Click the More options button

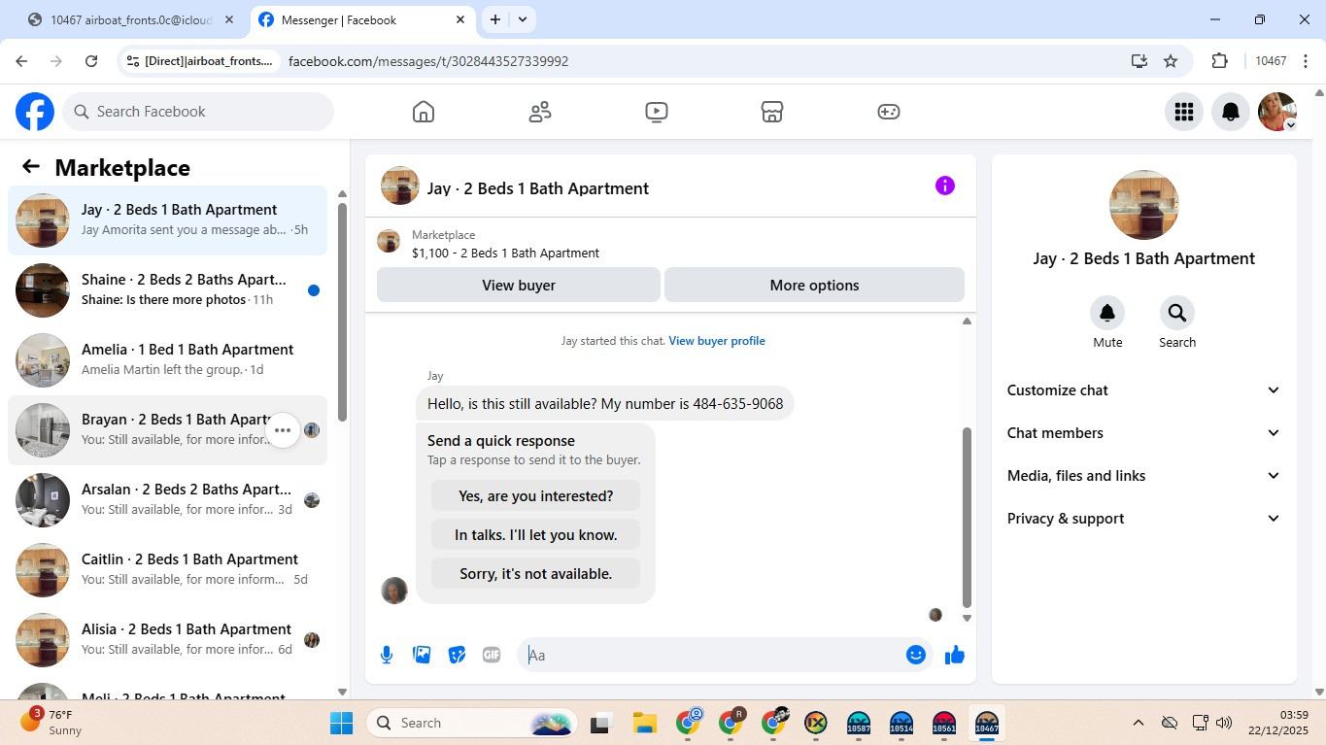click(x=814, y=286)
